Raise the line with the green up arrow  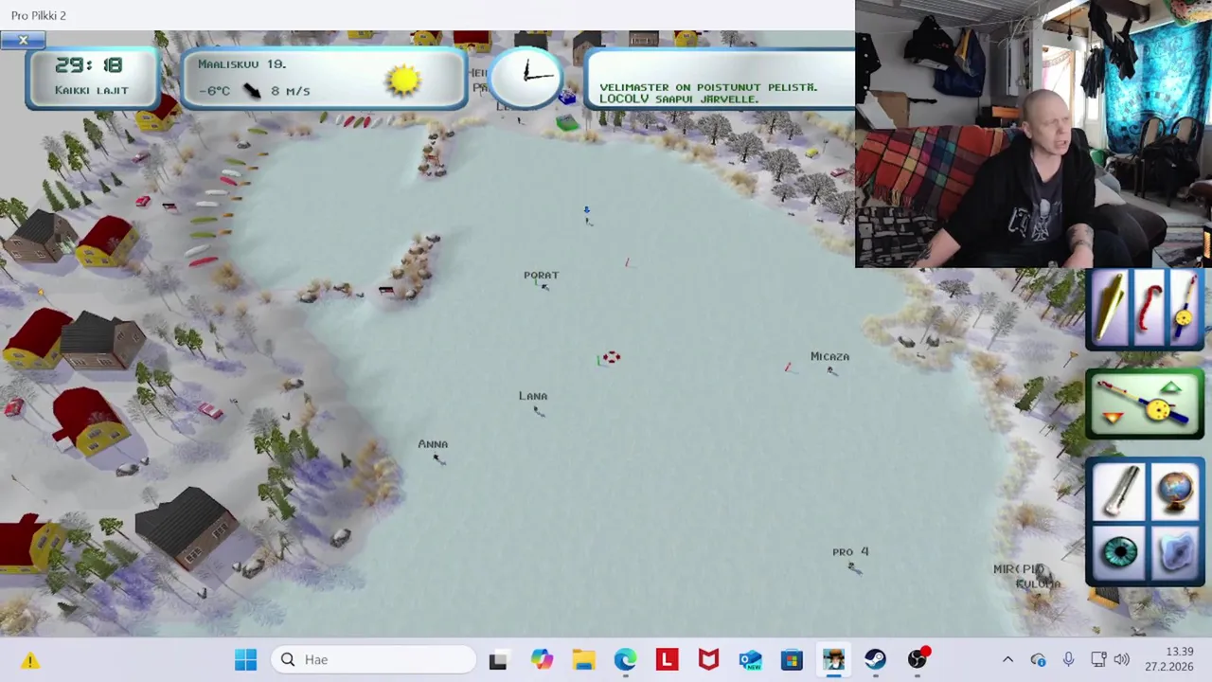(1170, 387)
